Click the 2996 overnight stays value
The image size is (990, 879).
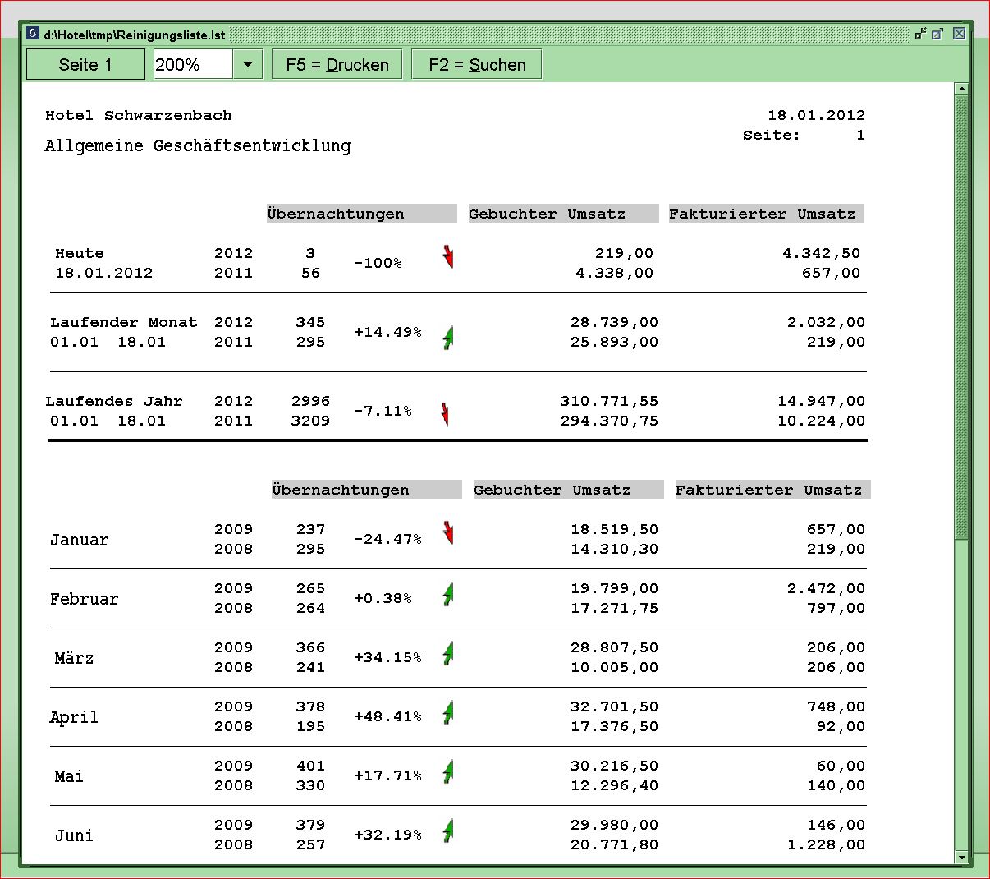point(310,401)
